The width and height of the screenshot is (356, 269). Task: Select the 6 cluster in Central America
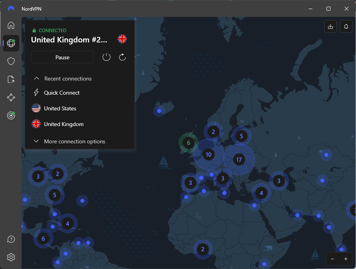[43, 238]
